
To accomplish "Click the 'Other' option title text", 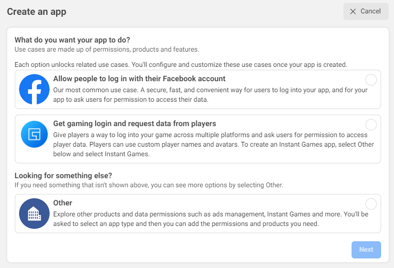I will pyautogui.click(x=62, y=203).
